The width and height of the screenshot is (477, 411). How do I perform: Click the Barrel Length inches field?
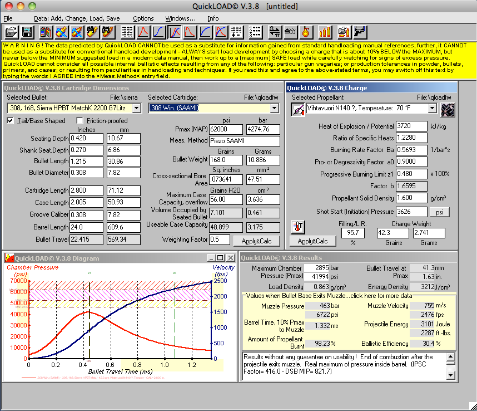(x=86, y=227)
